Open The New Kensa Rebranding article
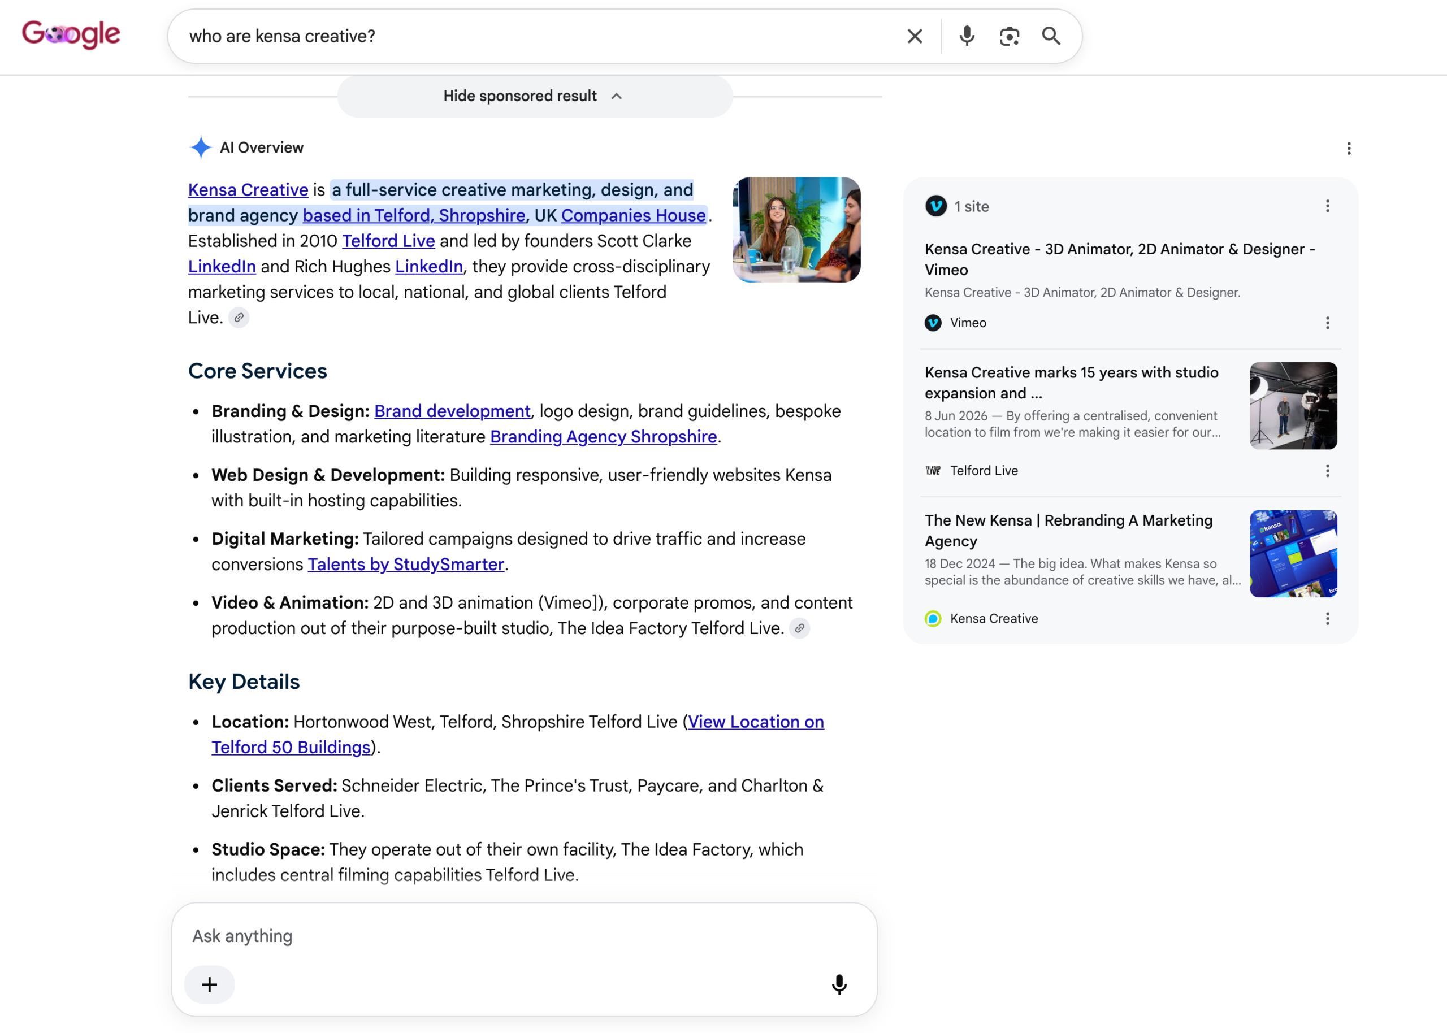Screen dimensions: 1447x1033 [1068, 531]
